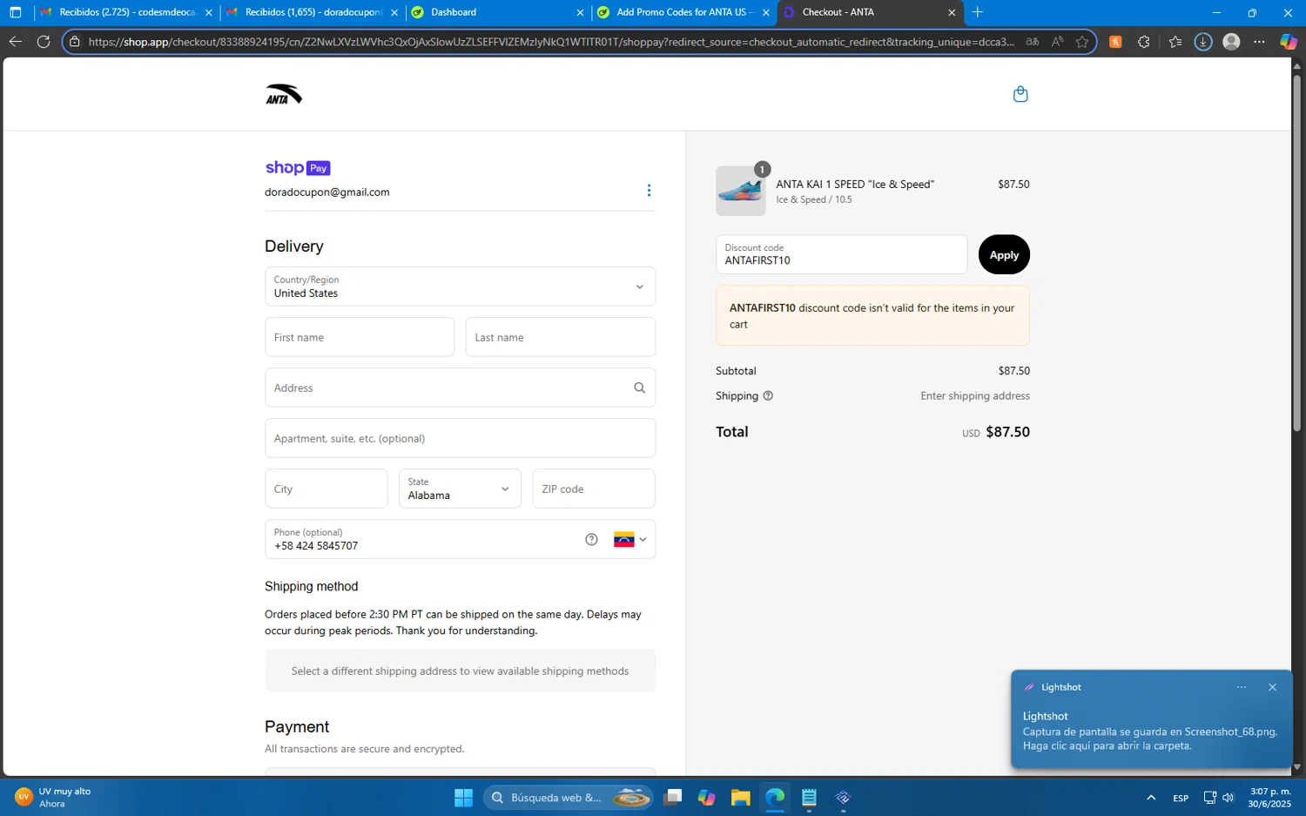The height and width of the screenshot is (816, 1306).
Task: Click the Discount code field with ANTAFIRST10
Action: (x=841, y=254)
